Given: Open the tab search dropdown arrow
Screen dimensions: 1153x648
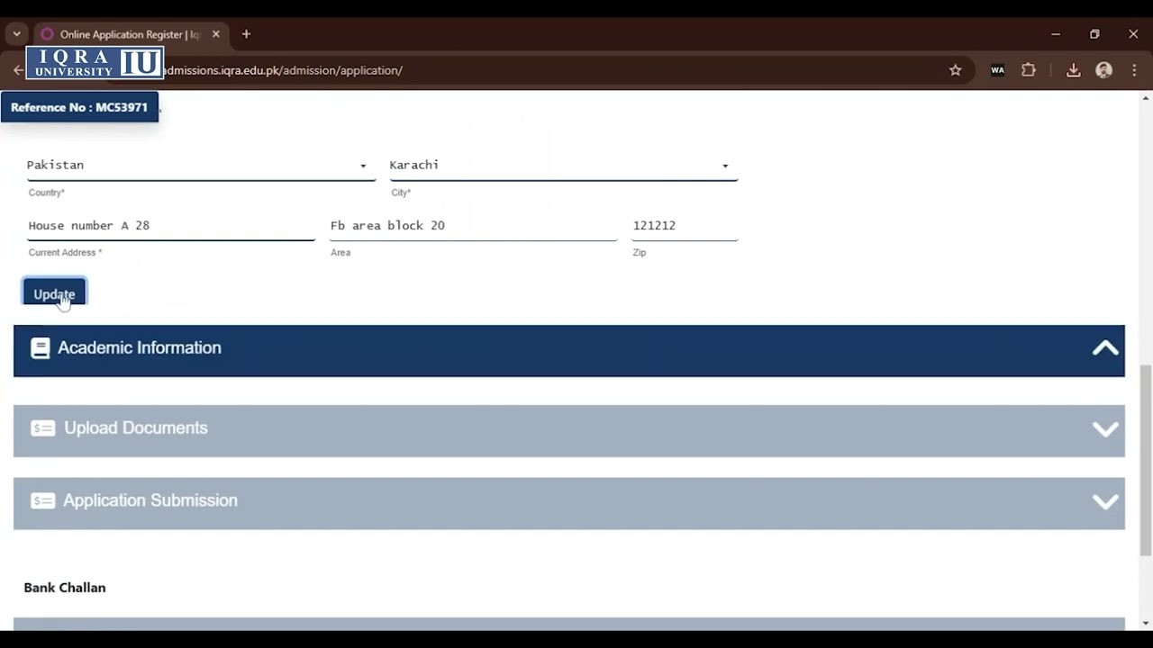Looking at the screenshot, I should tap(16, 34).
